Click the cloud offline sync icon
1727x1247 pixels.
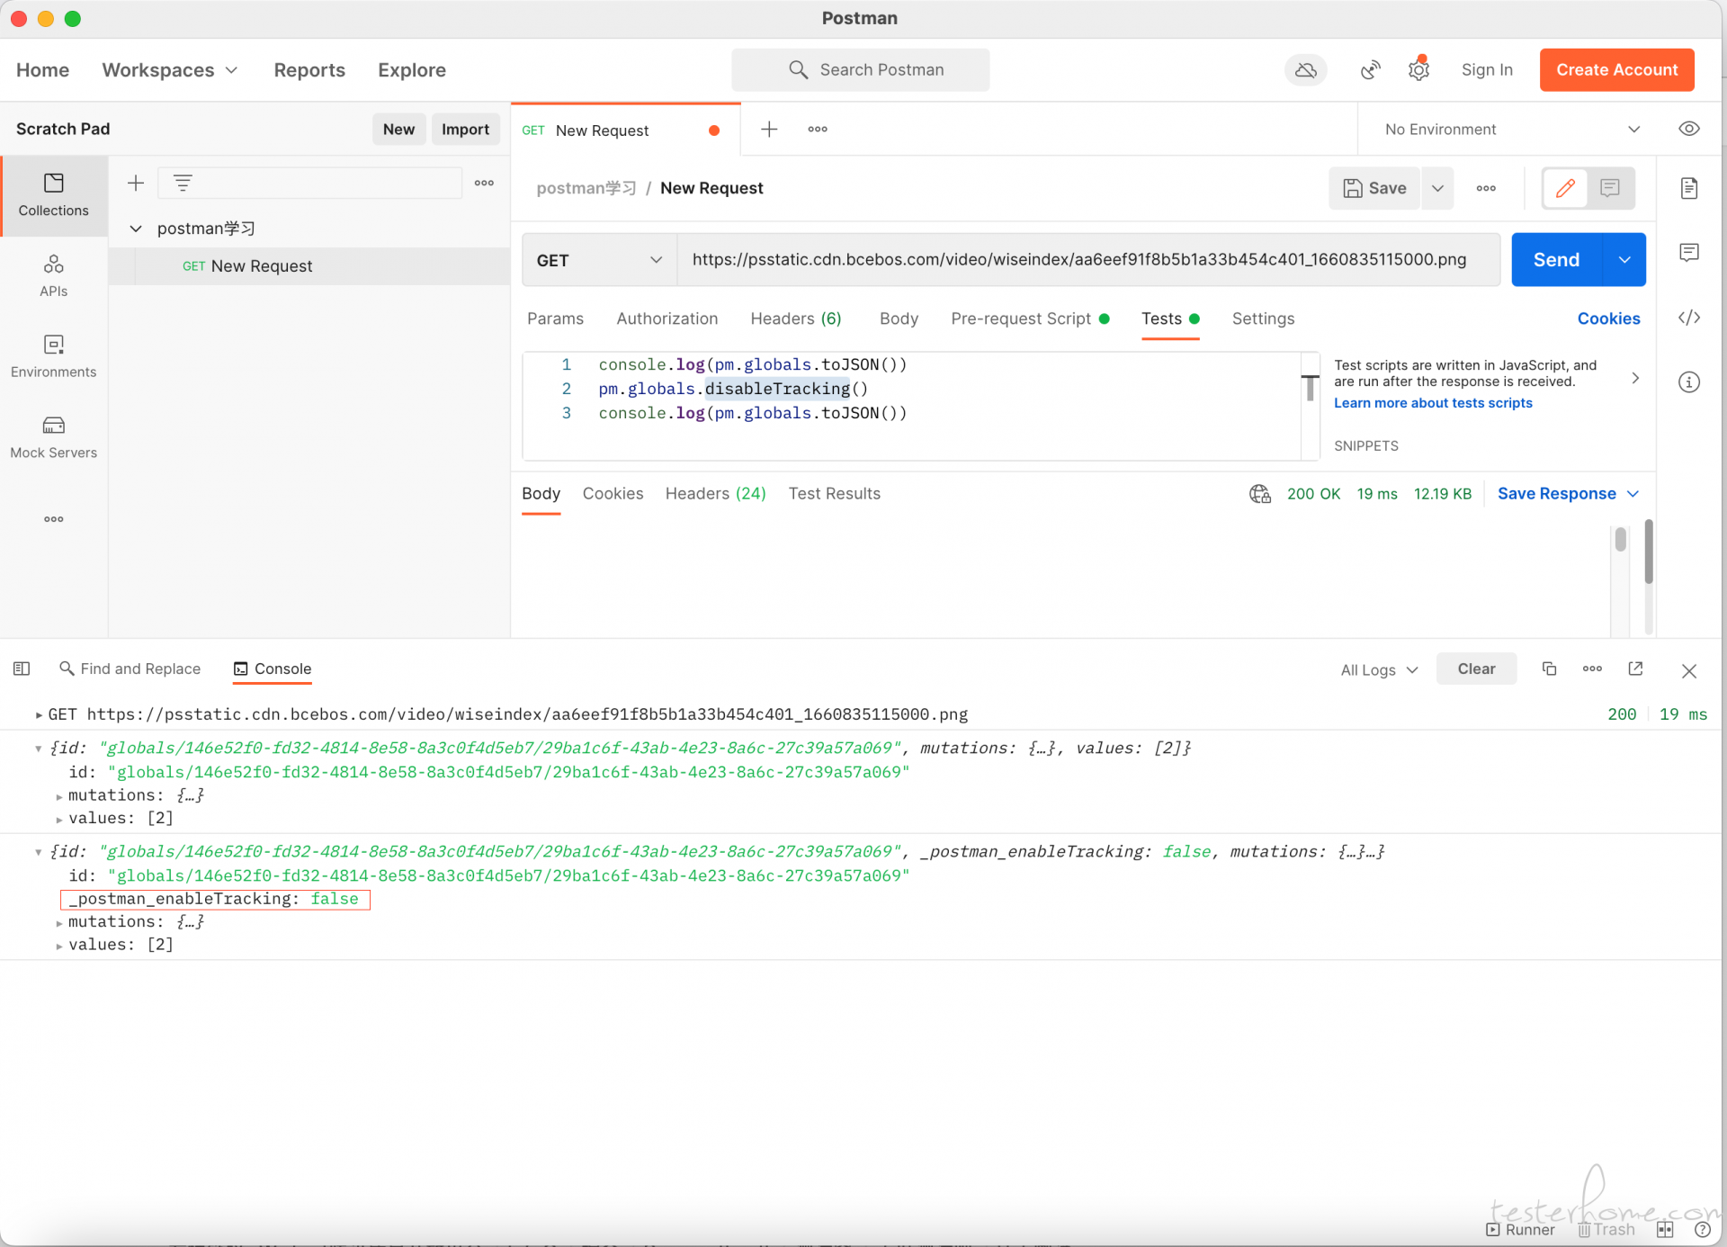pos(1306,70)
